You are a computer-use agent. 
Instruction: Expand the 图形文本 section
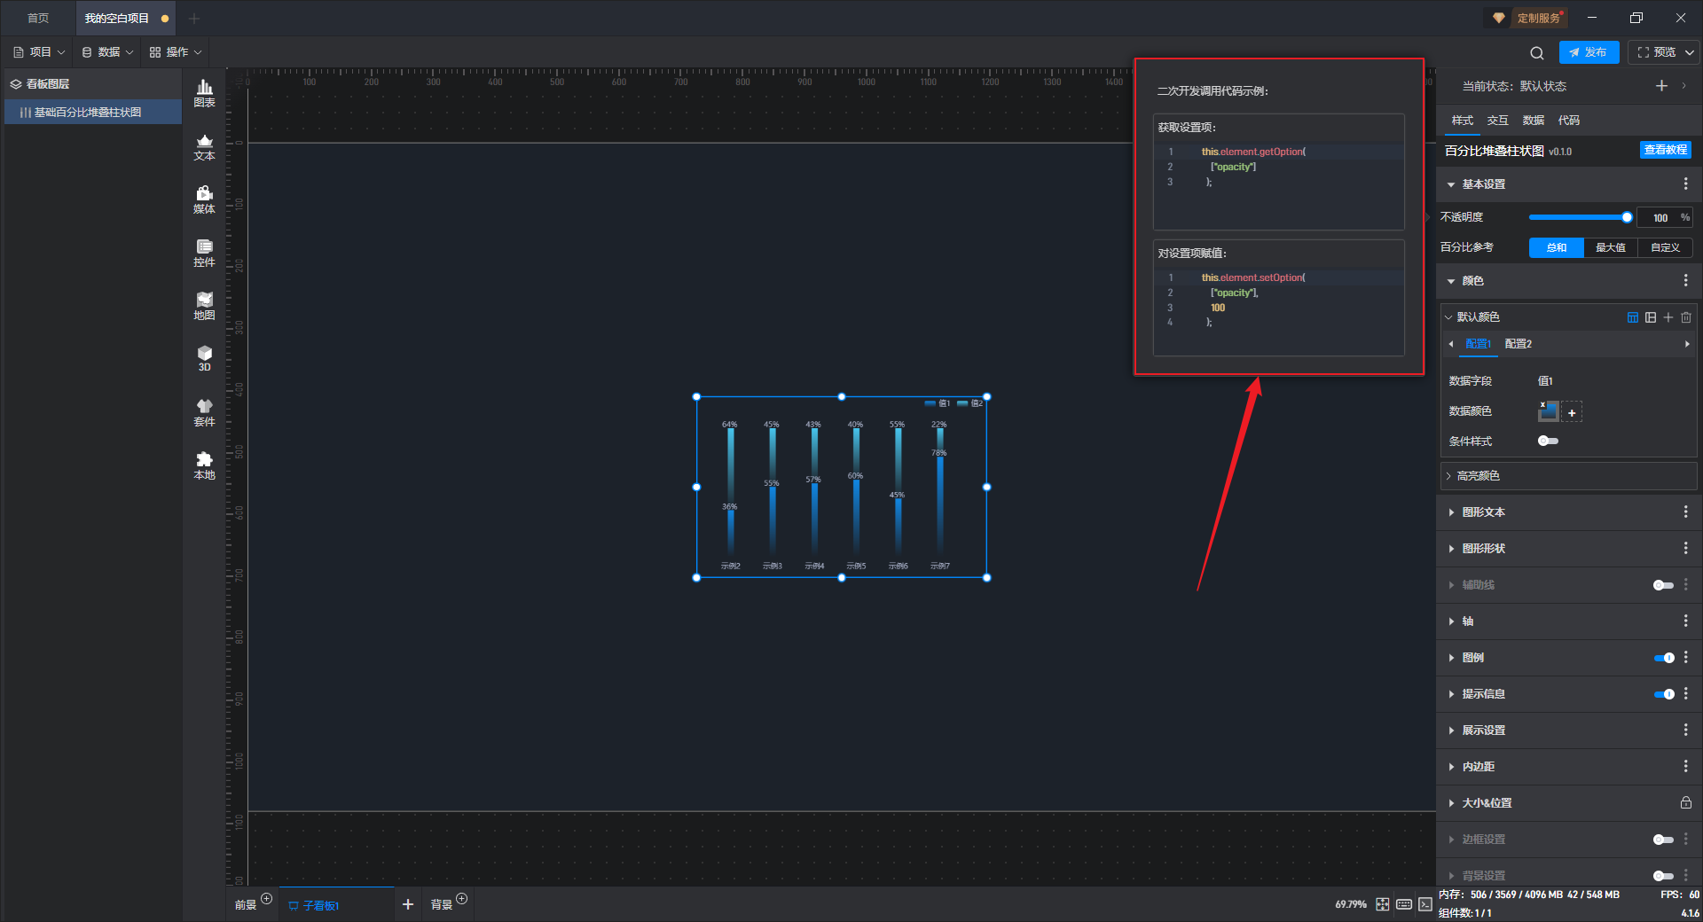1483,512
